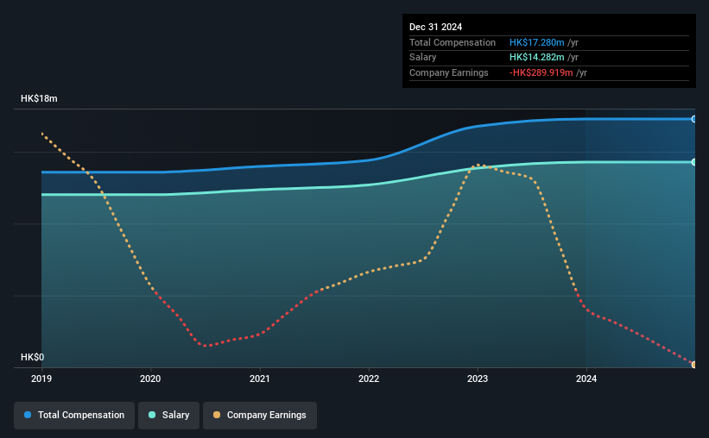Click the 2020 x-axis label
709x438 pixels.
click(150, 379)
